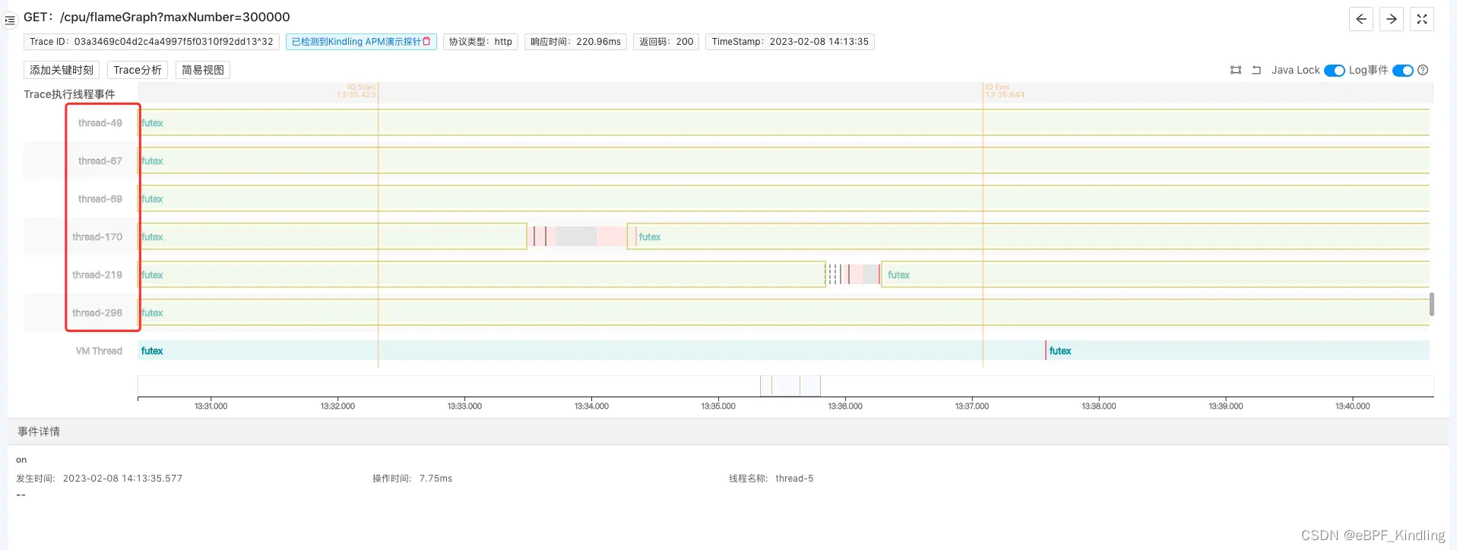Click the highlighted window in the timeline overview
This screenshot has height=550, width=1457.
point(790,386)
